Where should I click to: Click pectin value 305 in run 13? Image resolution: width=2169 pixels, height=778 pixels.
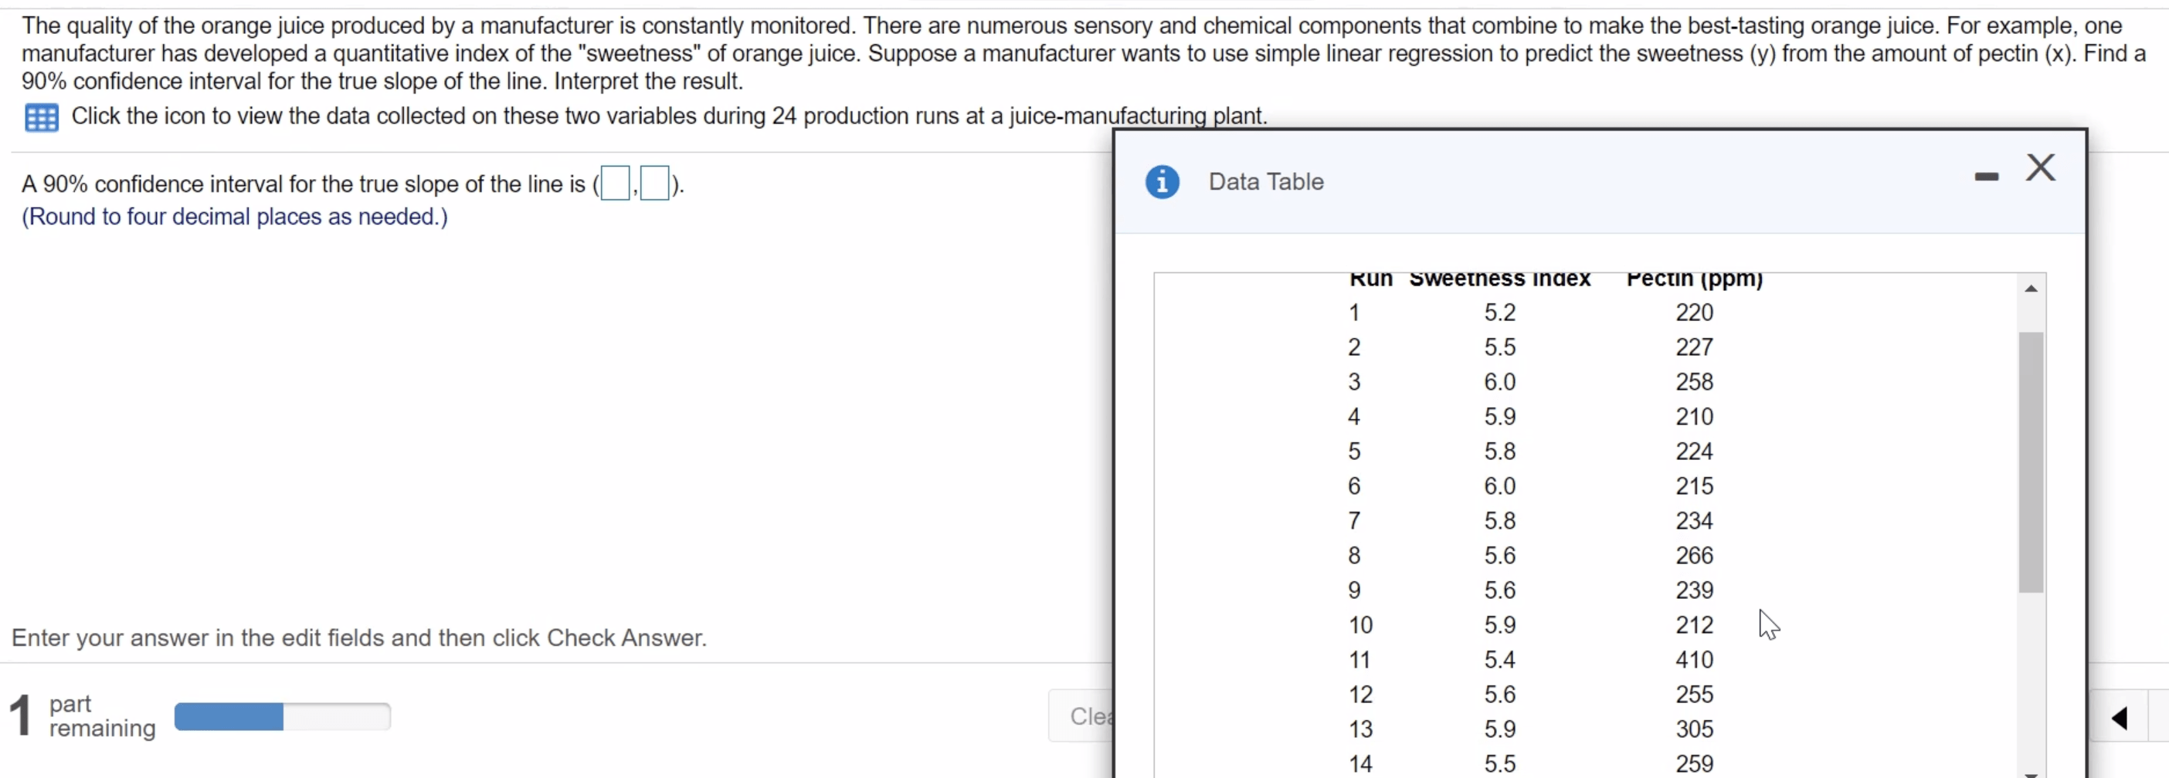pyautogui.click(x=1694, y=729)
